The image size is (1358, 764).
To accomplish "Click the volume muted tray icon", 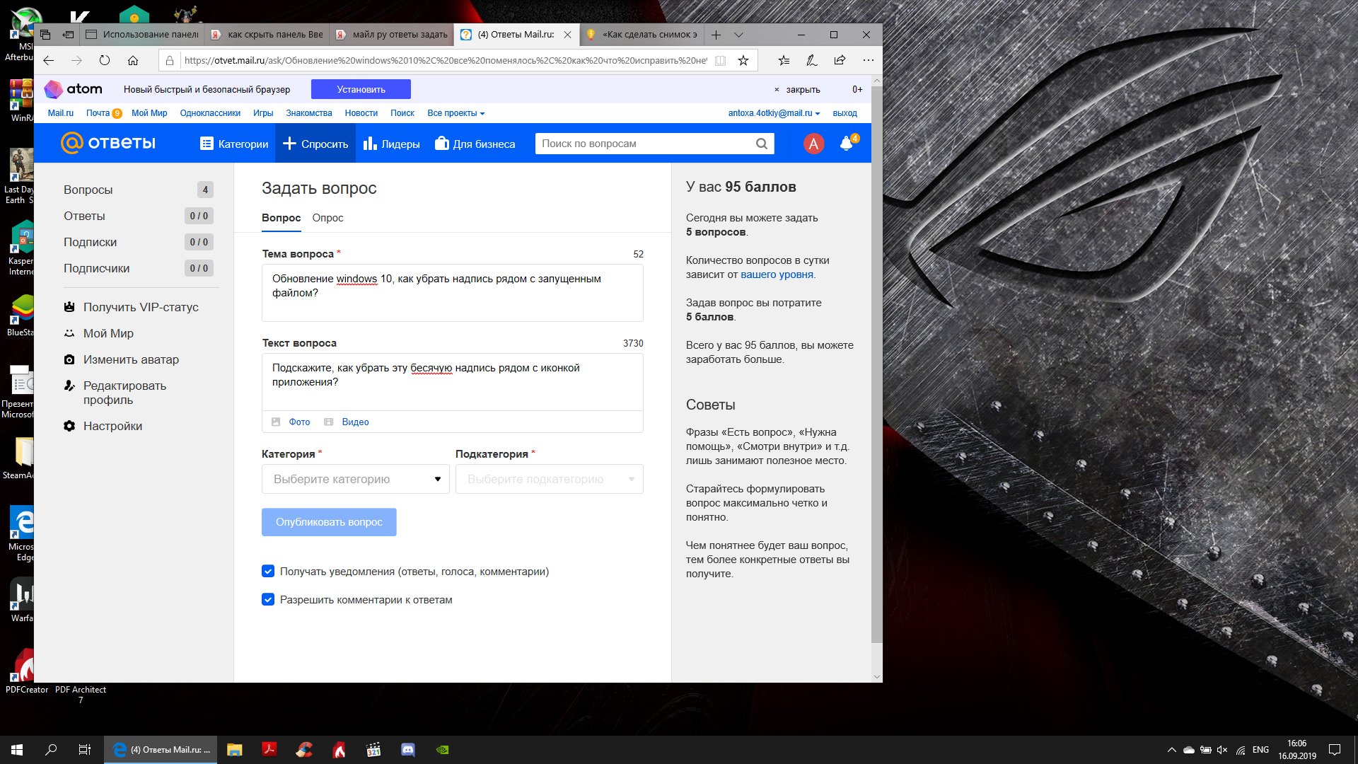I will click(1223, 750).
